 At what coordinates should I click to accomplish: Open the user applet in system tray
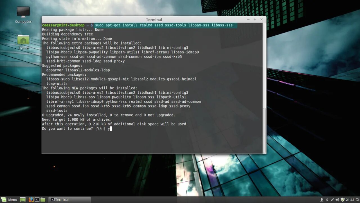[x=322, y=200]
